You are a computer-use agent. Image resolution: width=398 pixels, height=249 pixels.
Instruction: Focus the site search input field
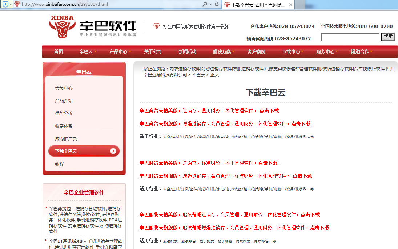coord(350,37)
